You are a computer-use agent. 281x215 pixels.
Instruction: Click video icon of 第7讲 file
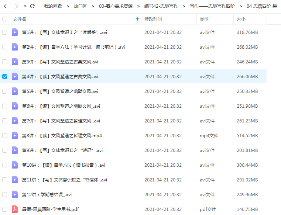pyautogui.click(x=15, y=121)
